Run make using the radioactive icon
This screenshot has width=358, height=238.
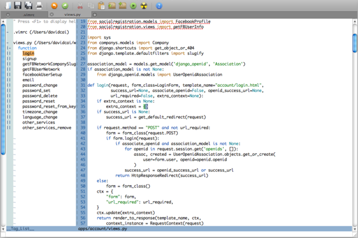[x=144, y=6]
